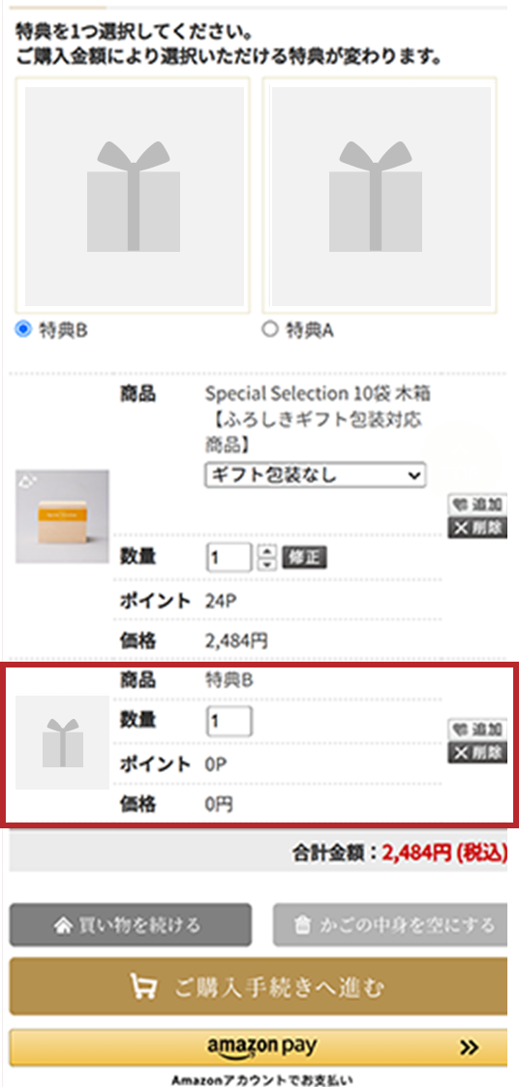Click 追加 for the 特典B item
This screenshot has width=519, height=1087.
(x=477, y=730)
